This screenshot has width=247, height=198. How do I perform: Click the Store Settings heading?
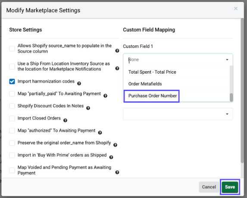pos(25,30)
